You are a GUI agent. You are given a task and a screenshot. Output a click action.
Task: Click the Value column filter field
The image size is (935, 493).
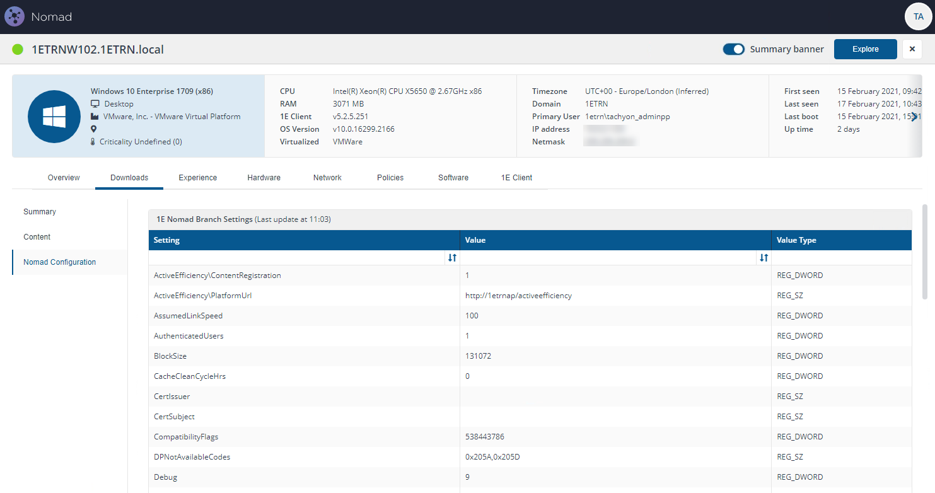click(x=609, y=258)
